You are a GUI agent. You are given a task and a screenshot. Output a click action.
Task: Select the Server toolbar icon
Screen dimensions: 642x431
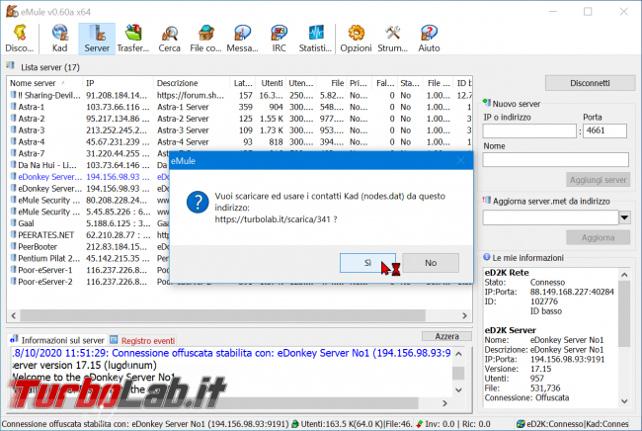[x=97, y=33]
